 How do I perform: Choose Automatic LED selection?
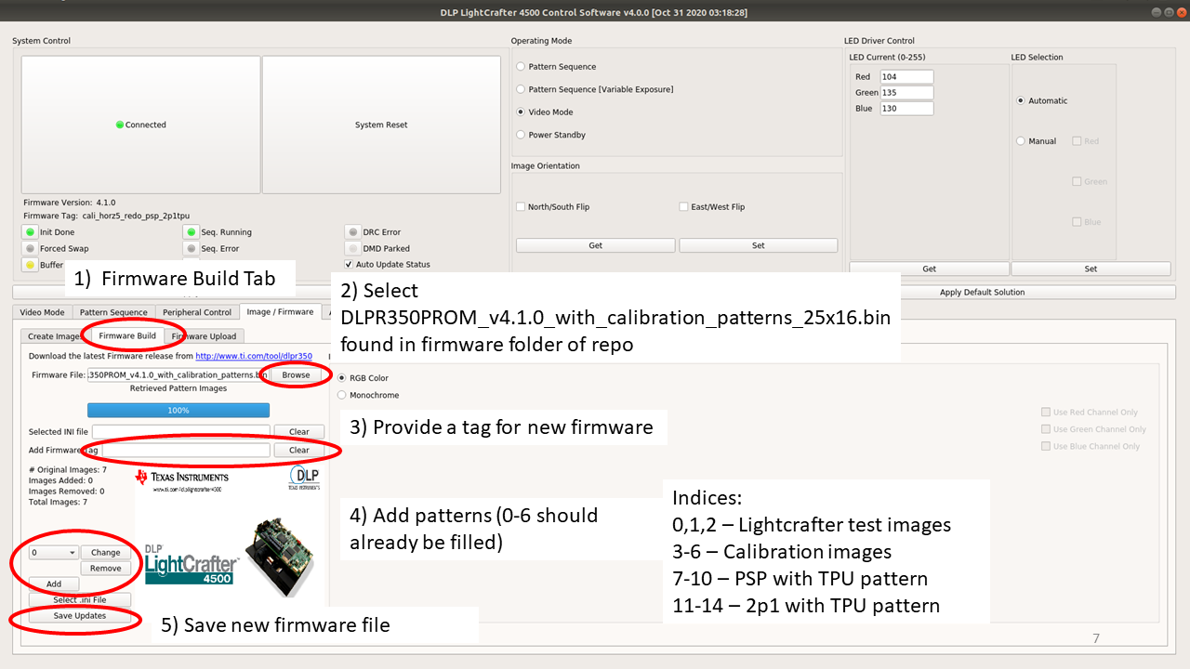(1021, 100)
